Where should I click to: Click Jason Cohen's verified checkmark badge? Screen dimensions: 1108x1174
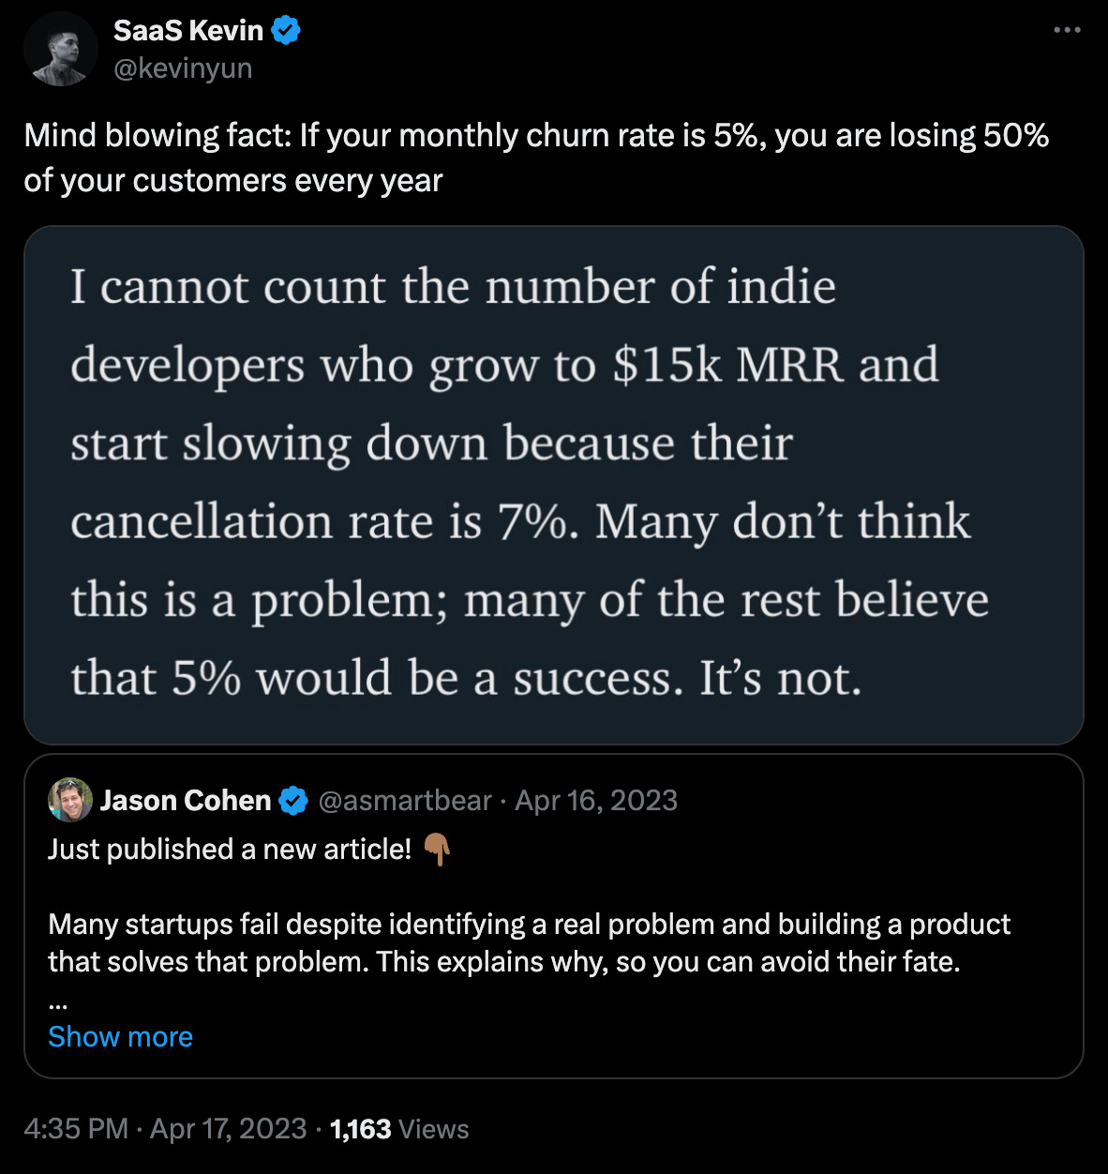pyautogui.click(x=293, y=801)
